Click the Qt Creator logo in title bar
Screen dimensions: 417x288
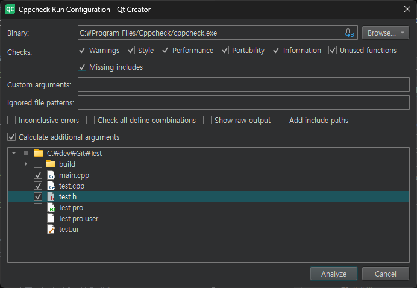coord(10,9)
